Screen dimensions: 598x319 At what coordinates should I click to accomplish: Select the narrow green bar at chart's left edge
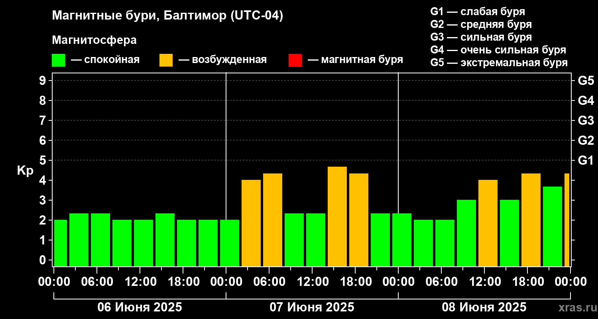61,243
